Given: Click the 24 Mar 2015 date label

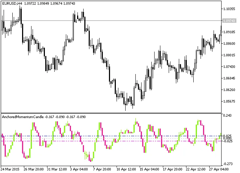Looking at the screenshot, I should pyautogui.click(x=11, y=169).
